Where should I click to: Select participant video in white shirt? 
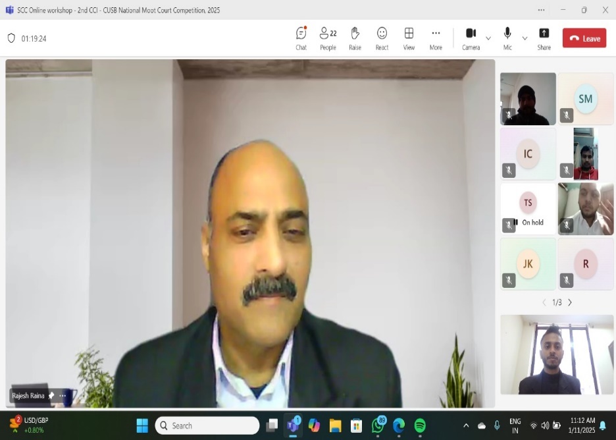coord(585,209)
